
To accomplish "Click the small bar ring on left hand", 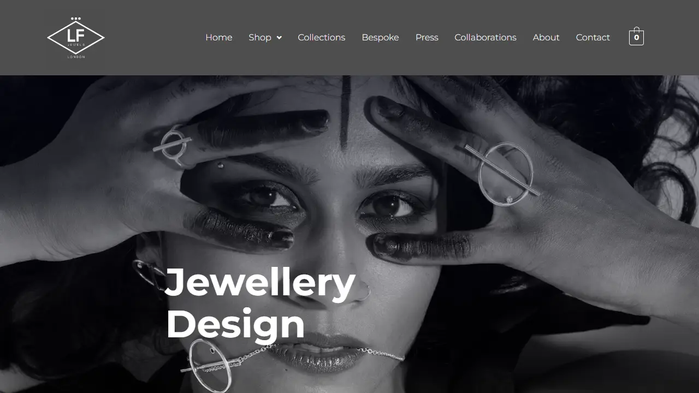I will 173,145.
